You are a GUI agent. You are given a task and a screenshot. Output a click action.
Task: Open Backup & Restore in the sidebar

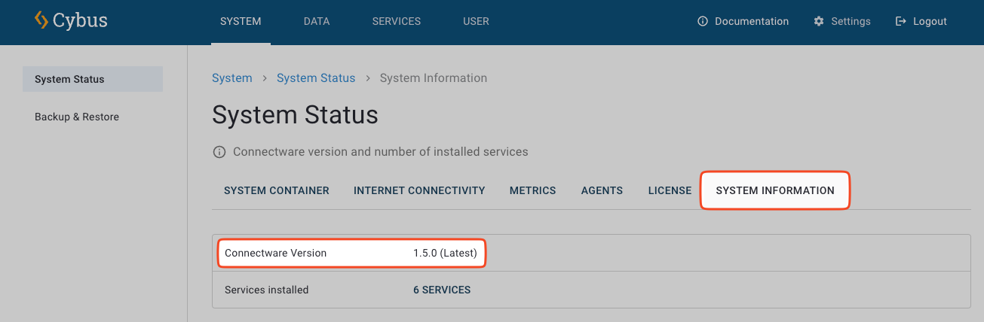pos(77,117)
